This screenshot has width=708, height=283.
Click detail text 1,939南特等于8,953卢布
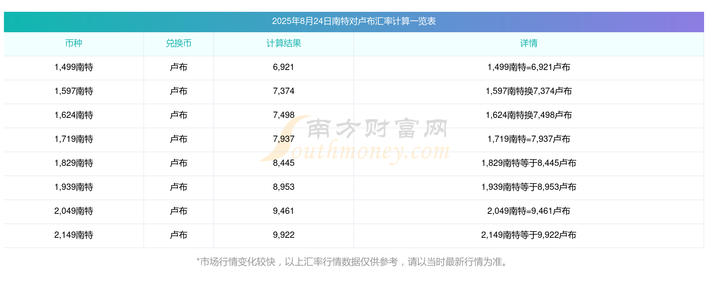click(x=529, y=187)
